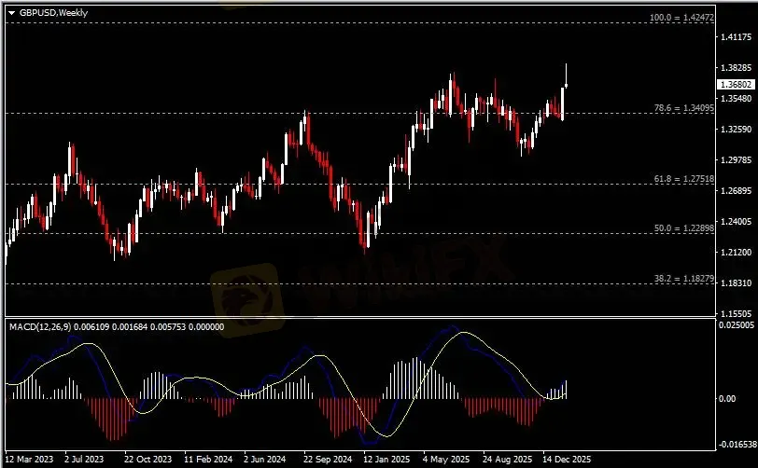Click MACD scale value 0.025005
Viewport: 758px width, 468px height.
[737, 325]
